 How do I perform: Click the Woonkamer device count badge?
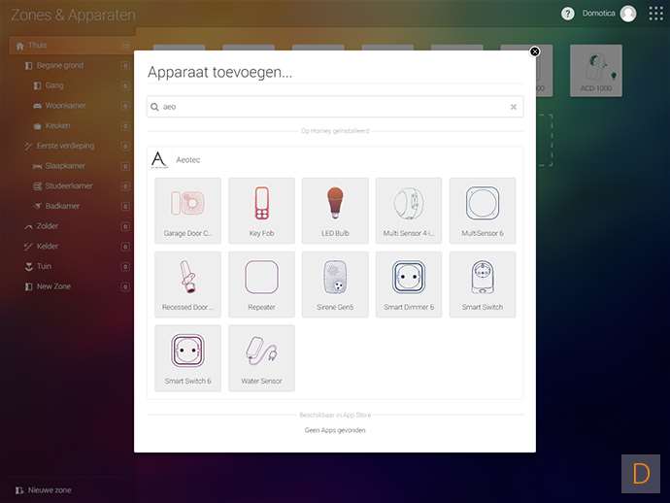pos(125,106)
